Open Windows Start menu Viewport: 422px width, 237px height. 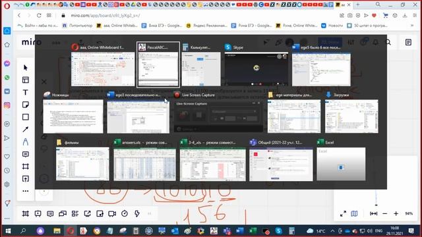pyautogui.click(x=8, y=231)
